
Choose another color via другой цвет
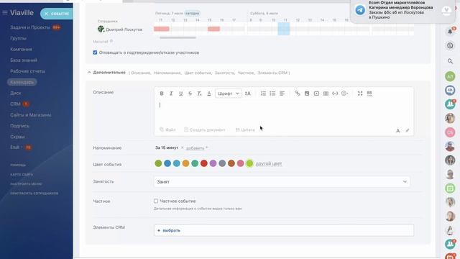click(269, 163)
